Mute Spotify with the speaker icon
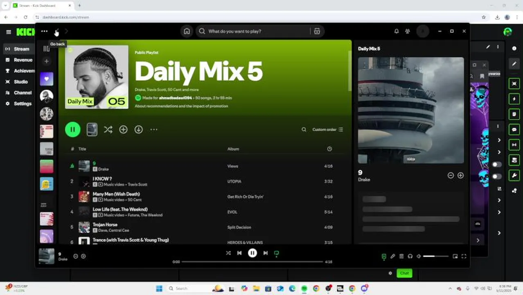This screenshot has height=295, width=523. (419, 256)
